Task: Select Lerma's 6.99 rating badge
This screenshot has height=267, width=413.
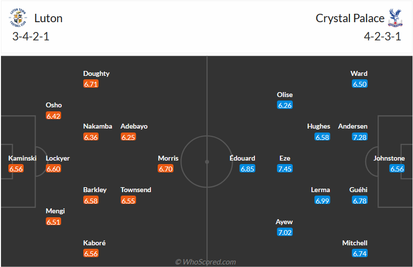Action: click(x=322, y=200)
